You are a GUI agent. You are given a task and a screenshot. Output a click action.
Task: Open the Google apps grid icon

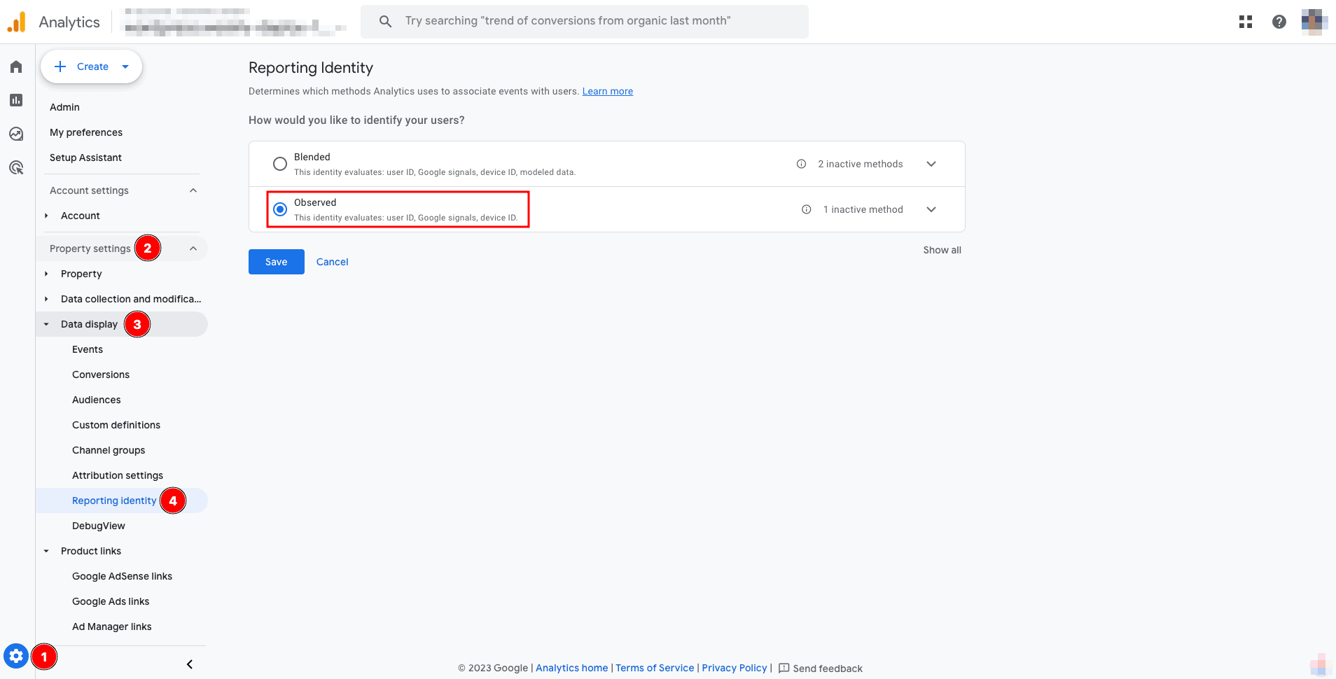click(x=1245, y=22)
